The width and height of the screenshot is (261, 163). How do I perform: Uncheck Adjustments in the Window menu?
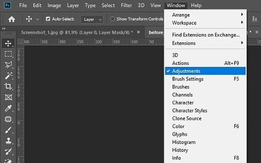point(186,71)
